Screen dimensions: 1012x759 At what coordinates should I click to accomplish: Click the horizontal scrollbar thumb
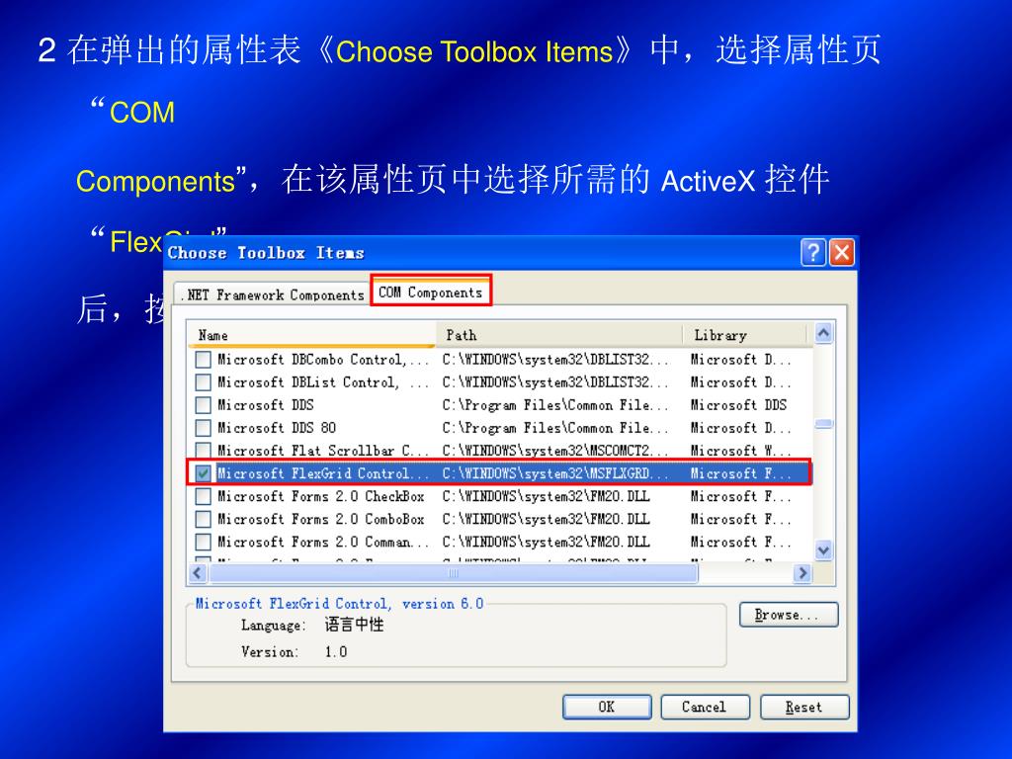click(453, 573)
